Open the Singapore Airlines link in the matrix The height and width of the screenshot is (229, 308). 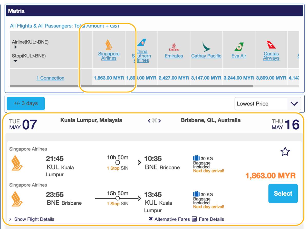click(x=109, y=56)
